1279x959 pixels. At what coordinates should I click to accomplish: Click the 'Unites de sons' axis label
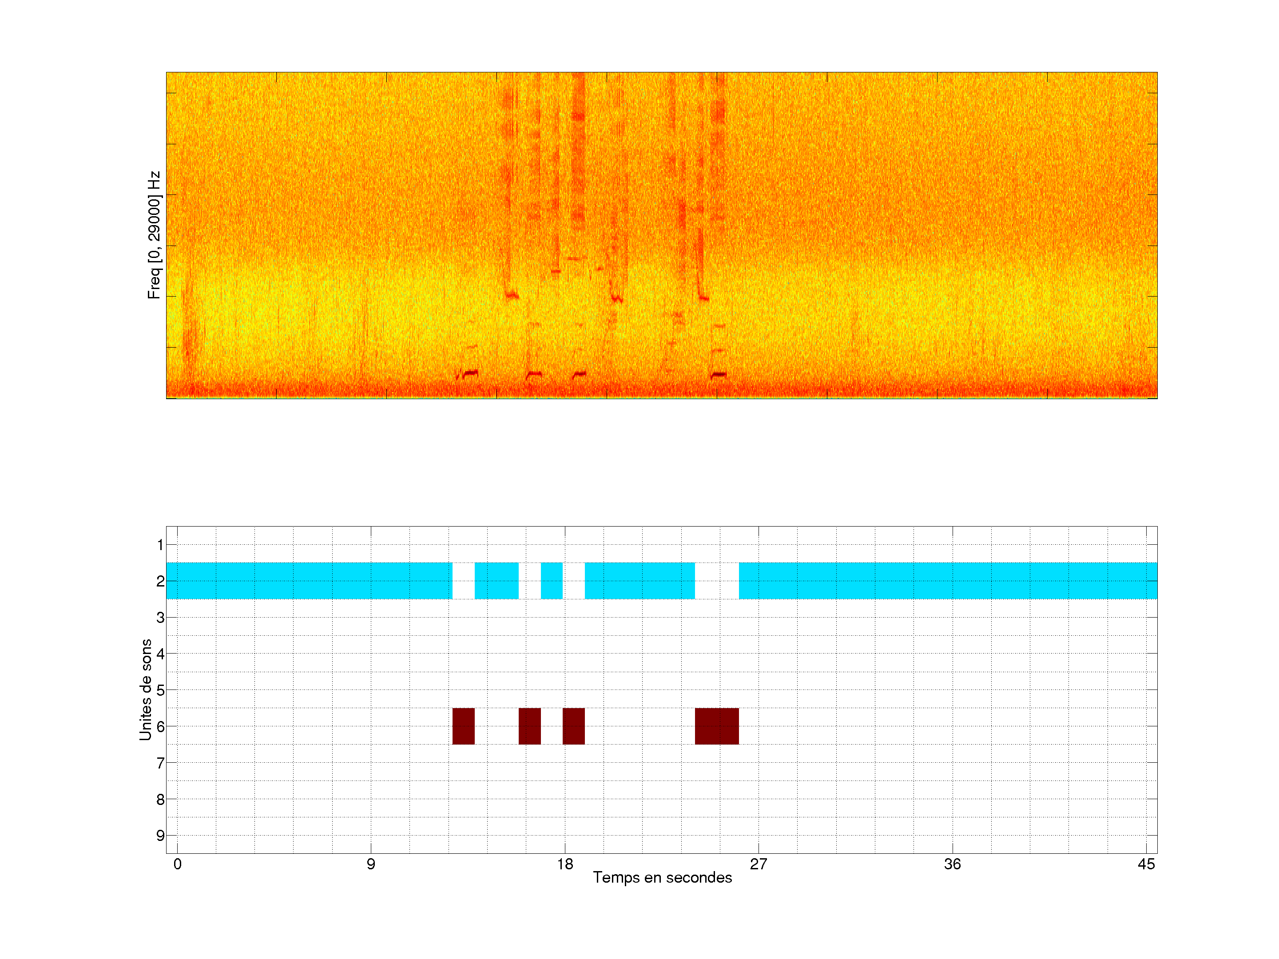click(146, 689)
